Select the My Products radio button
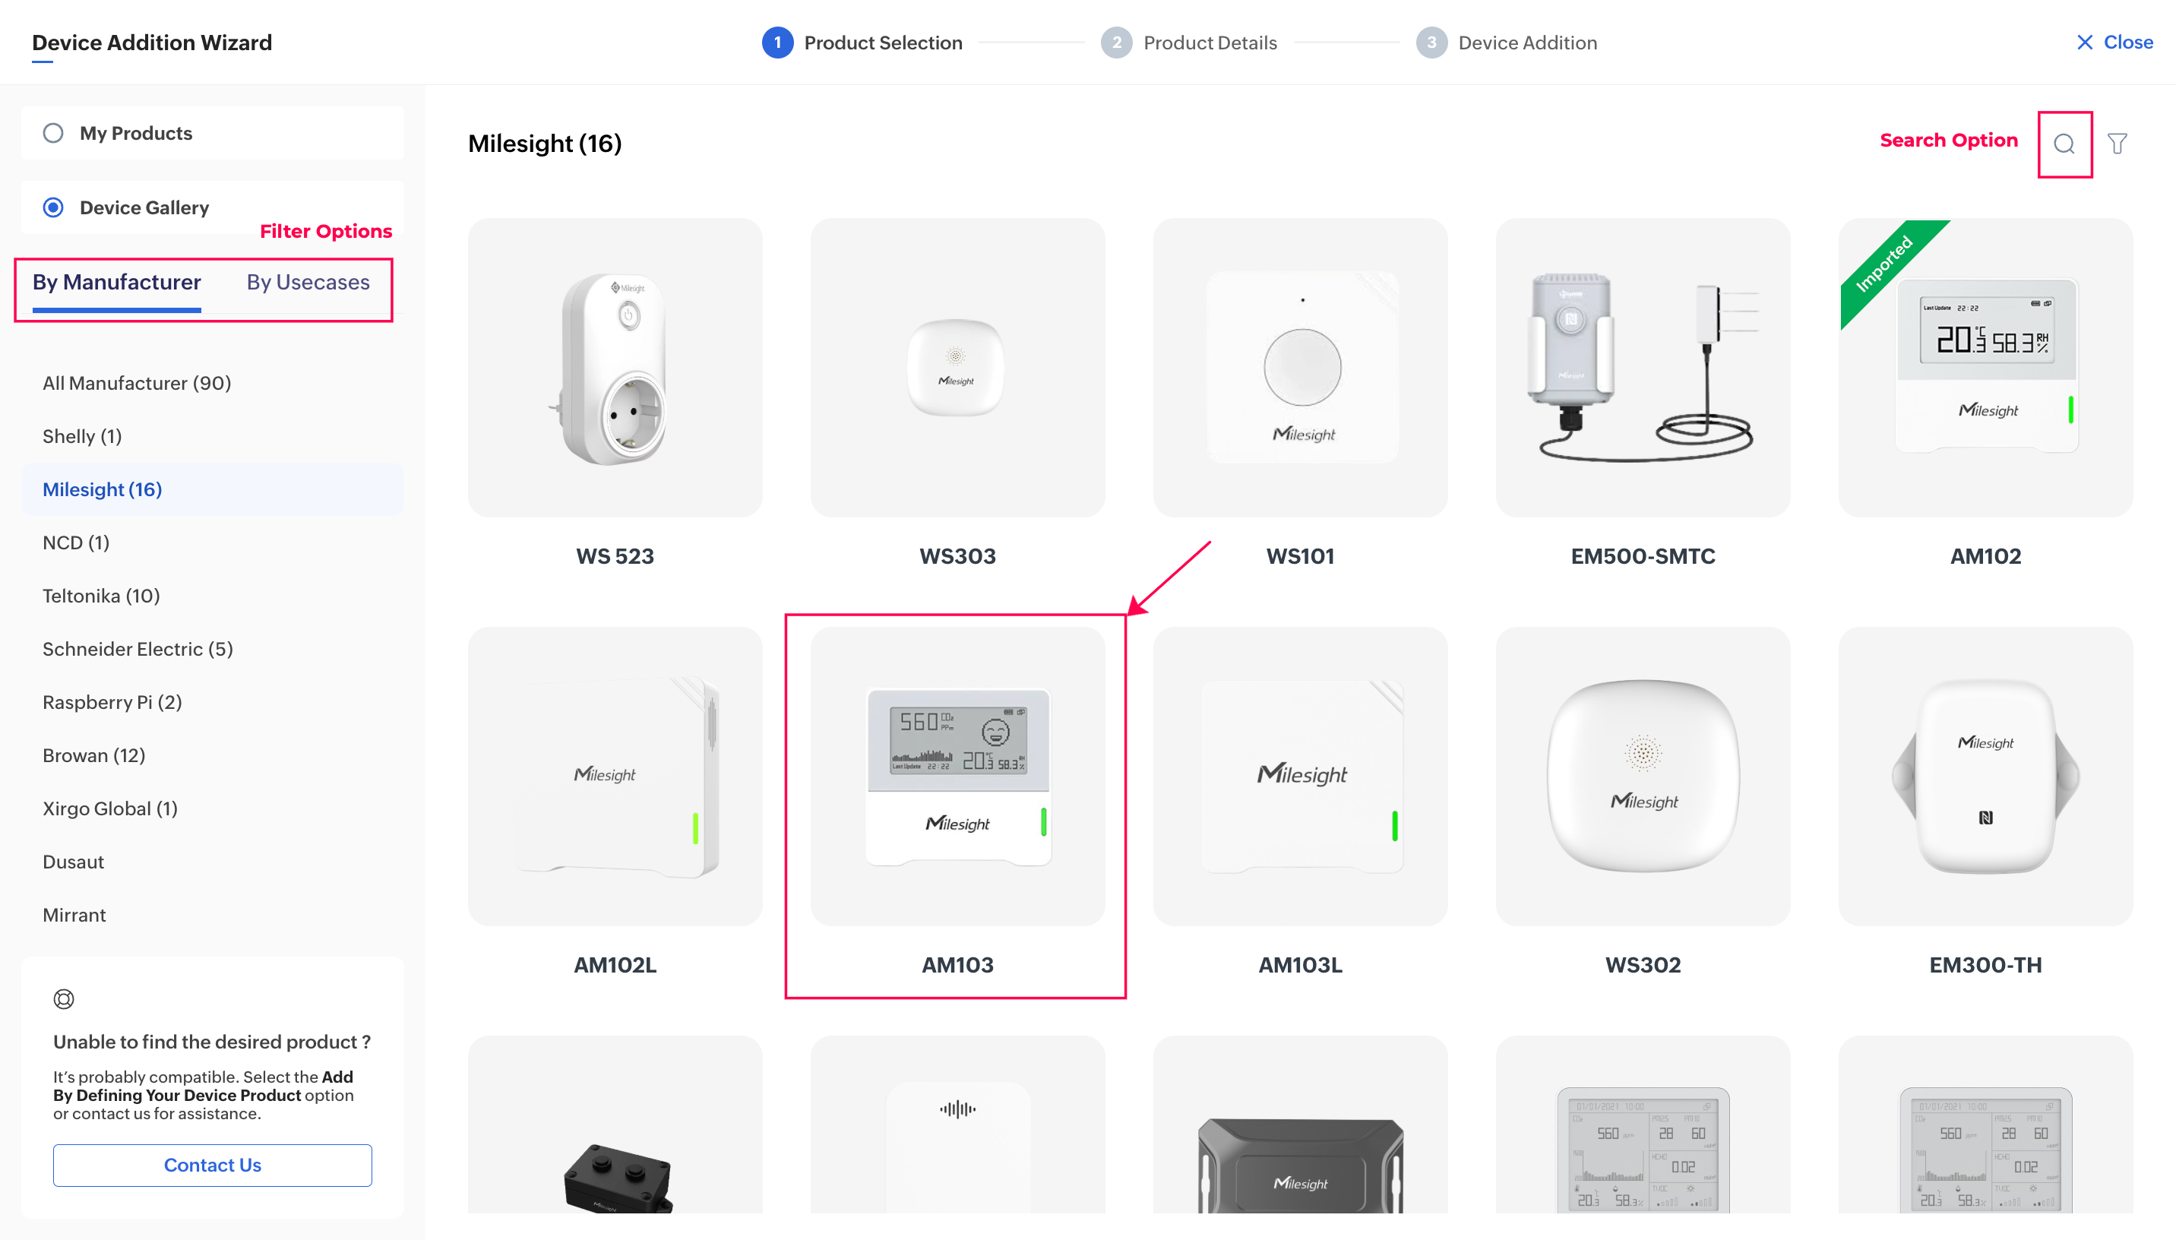The height and width of the screenshot is (1240, 2176). 52,133
